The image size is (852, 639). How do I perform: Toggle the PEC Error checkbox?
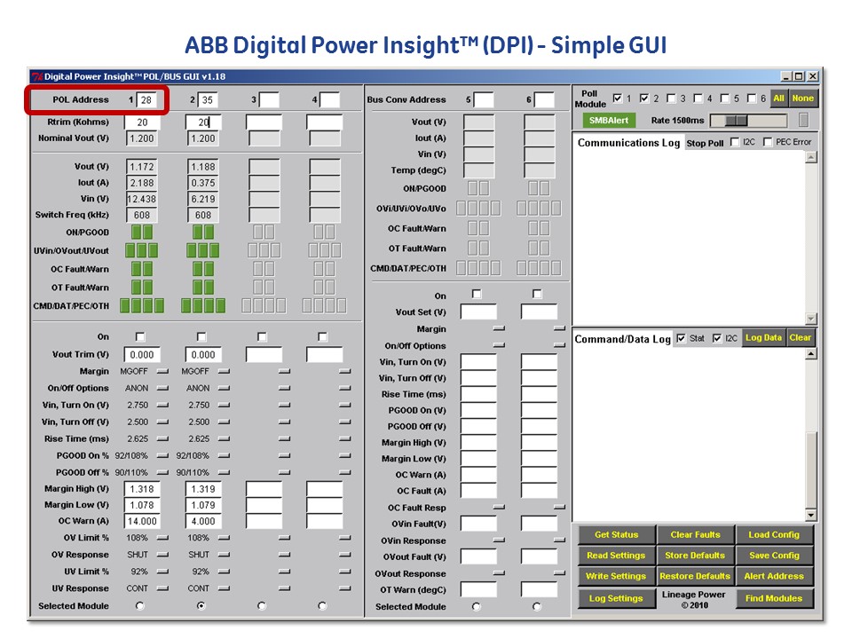point(767,142)
